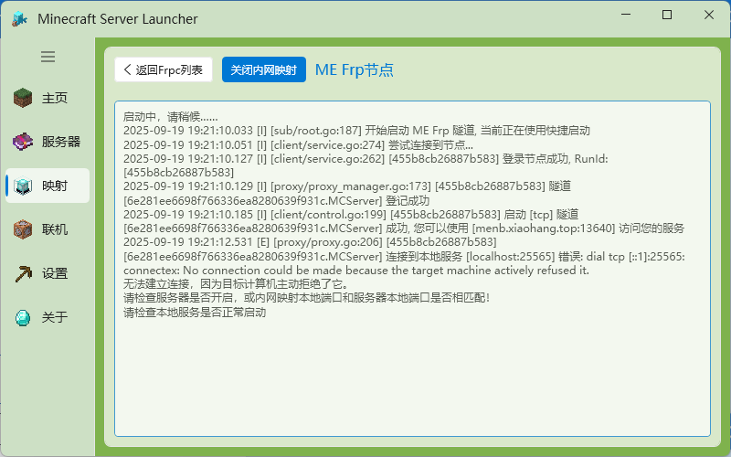The height and width of the screenshot is (457, 731).
Task: Click 关闭内网映射 to stop tunnel
Action: [x=264, y=70]
